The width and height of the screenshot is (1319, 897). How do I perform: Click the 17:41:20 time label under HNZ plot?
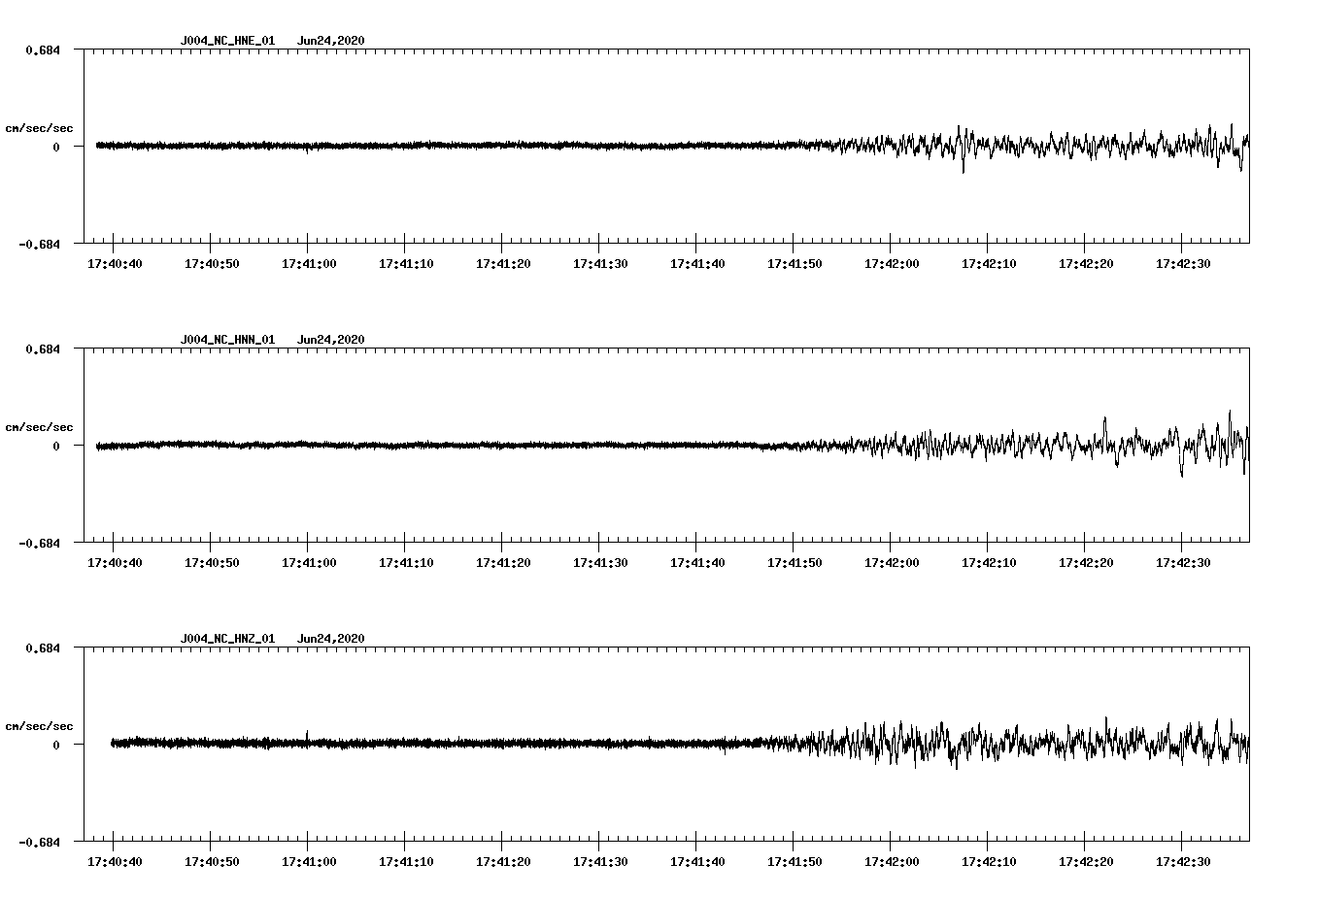503,862
